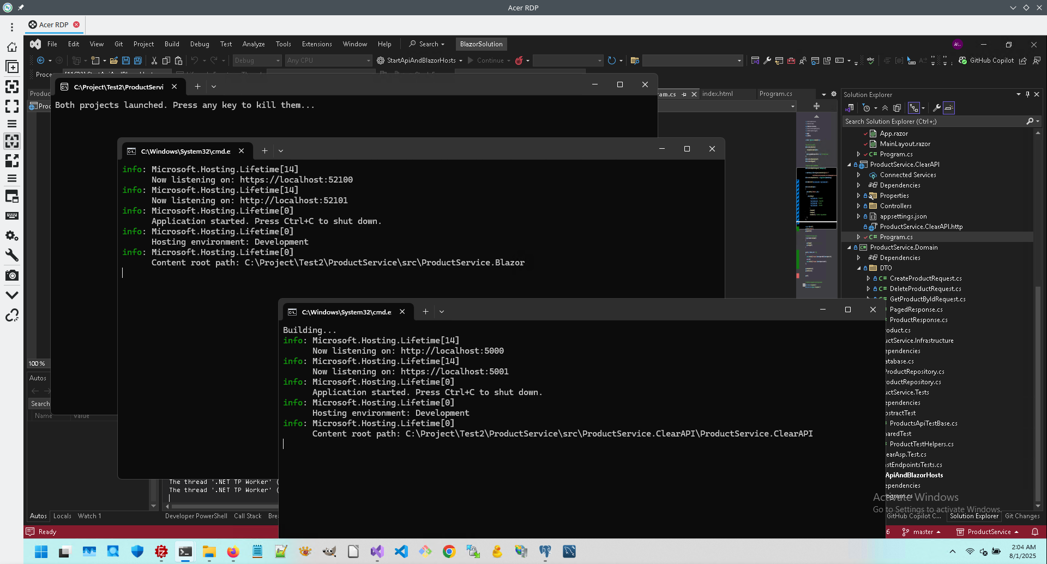The image size is (1047, 564).
Task: Toggle auto-hide pin on Solution Explorer
Action: pos(1027,94)
